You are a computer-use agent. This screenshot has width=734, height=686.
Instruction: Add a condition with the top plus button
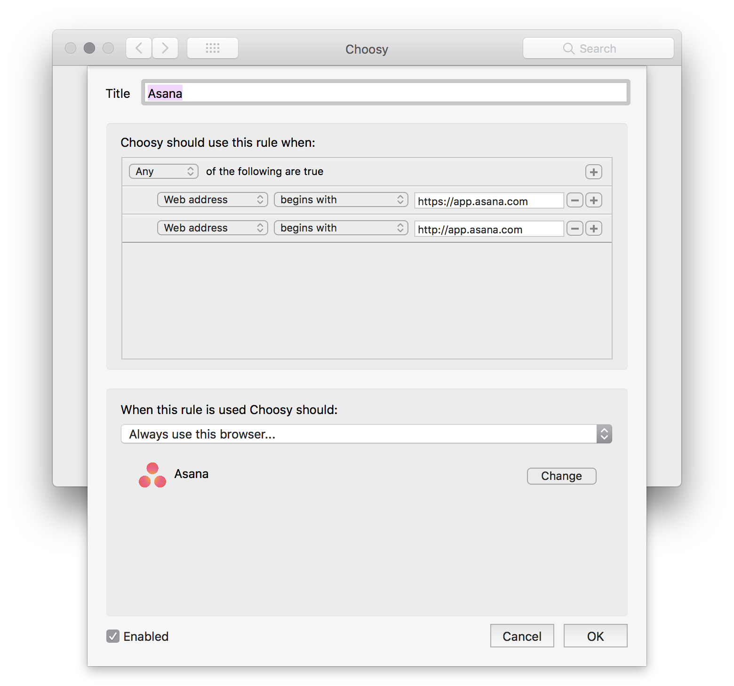point(594,172)
